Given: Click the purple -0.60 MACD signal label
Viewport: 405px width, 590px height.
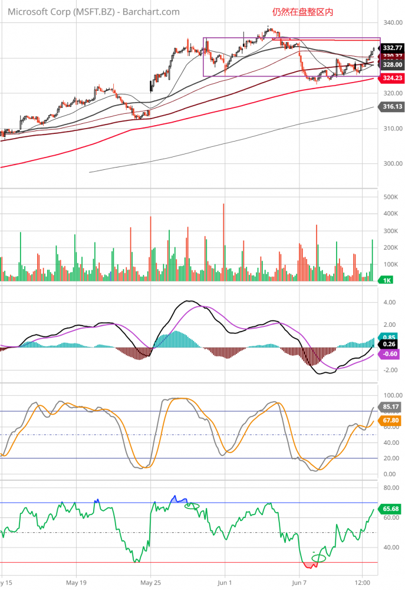Looking at the screenshot, I should (x=391, y=353).
